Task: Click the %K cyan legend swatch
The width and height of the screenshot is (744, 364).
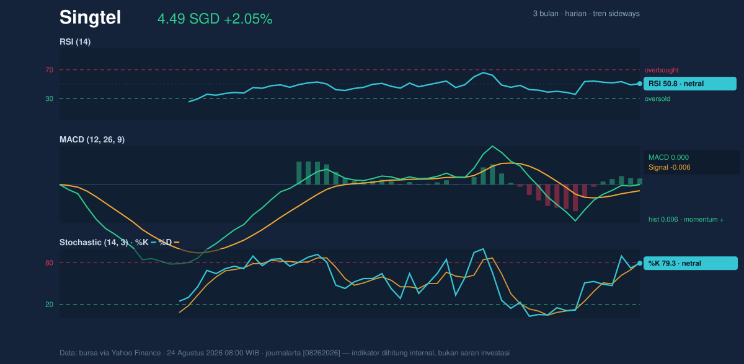Action: 154,242
